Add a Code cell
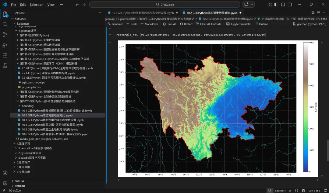The height and width of the screenshot is (193, 329). (x=132, y=24)
